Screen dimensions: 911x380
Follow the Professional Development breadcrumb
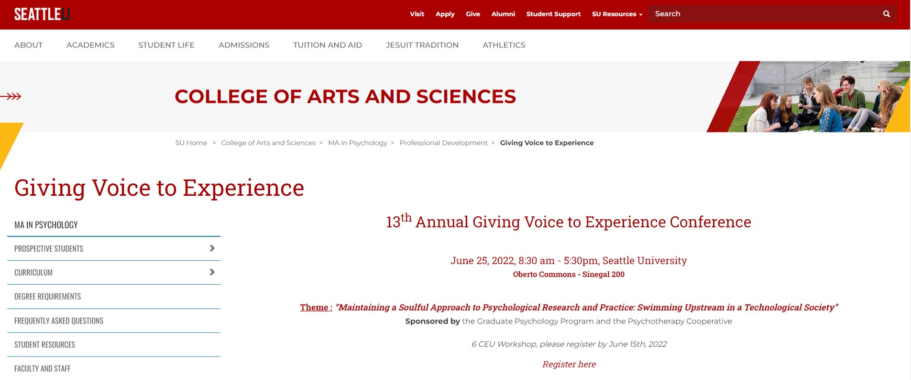443,143
